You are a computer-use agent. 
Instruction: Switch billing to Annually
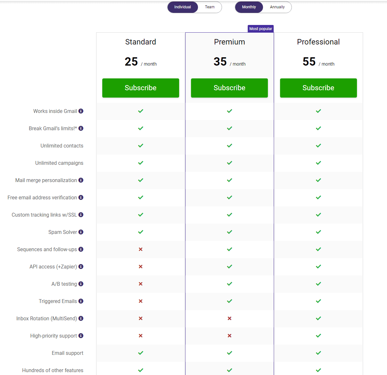tap(277, 7)
